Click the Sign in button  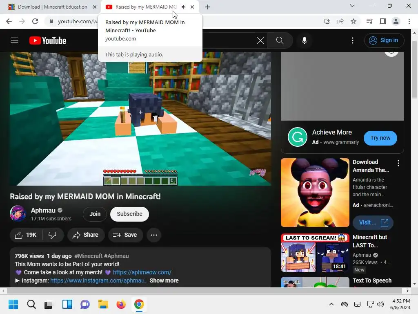(384, 40)
